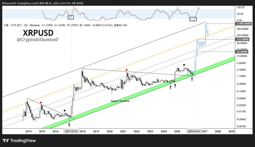Click the highlighted 1,000.00000 price label
255x147 pixels.
[x=243, y=24]
